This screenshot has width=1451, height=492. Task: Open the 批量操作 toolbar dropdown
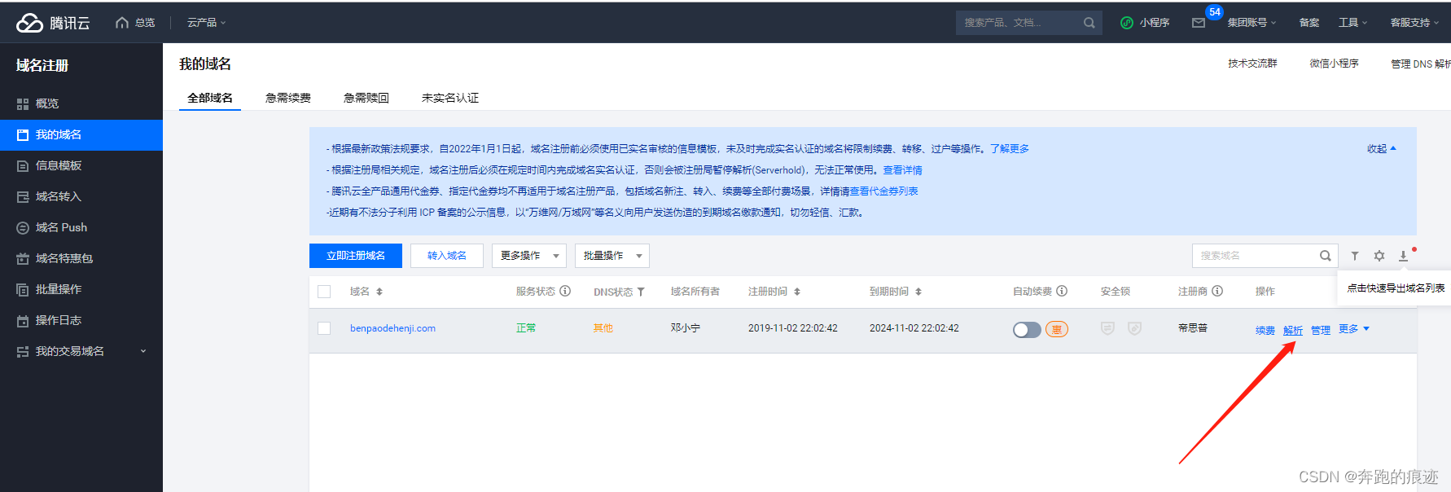coord(612,256)
